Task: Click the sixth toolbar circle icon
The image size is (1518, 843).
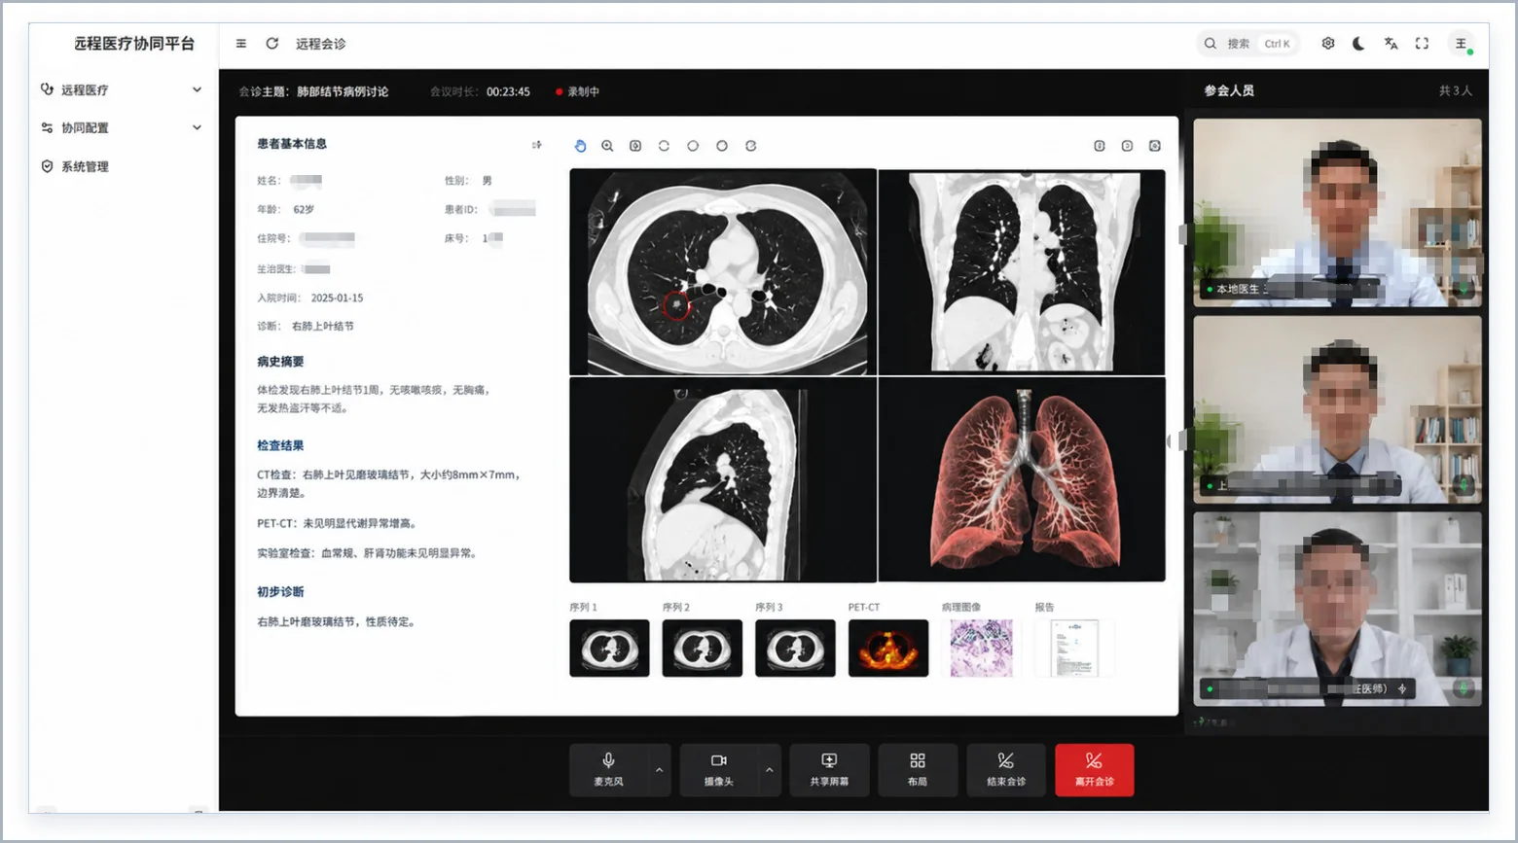Action: (722, 146)
